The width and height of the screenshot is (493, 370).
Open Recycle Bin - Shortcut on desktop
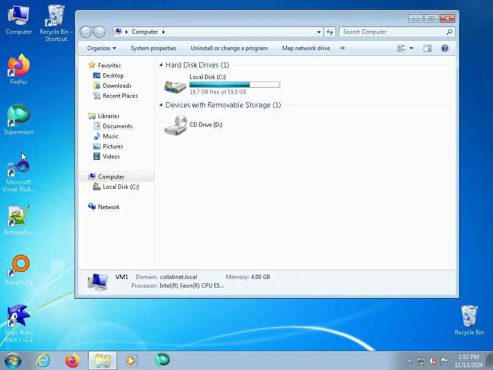pyautogui.click(x=56, y=23)
